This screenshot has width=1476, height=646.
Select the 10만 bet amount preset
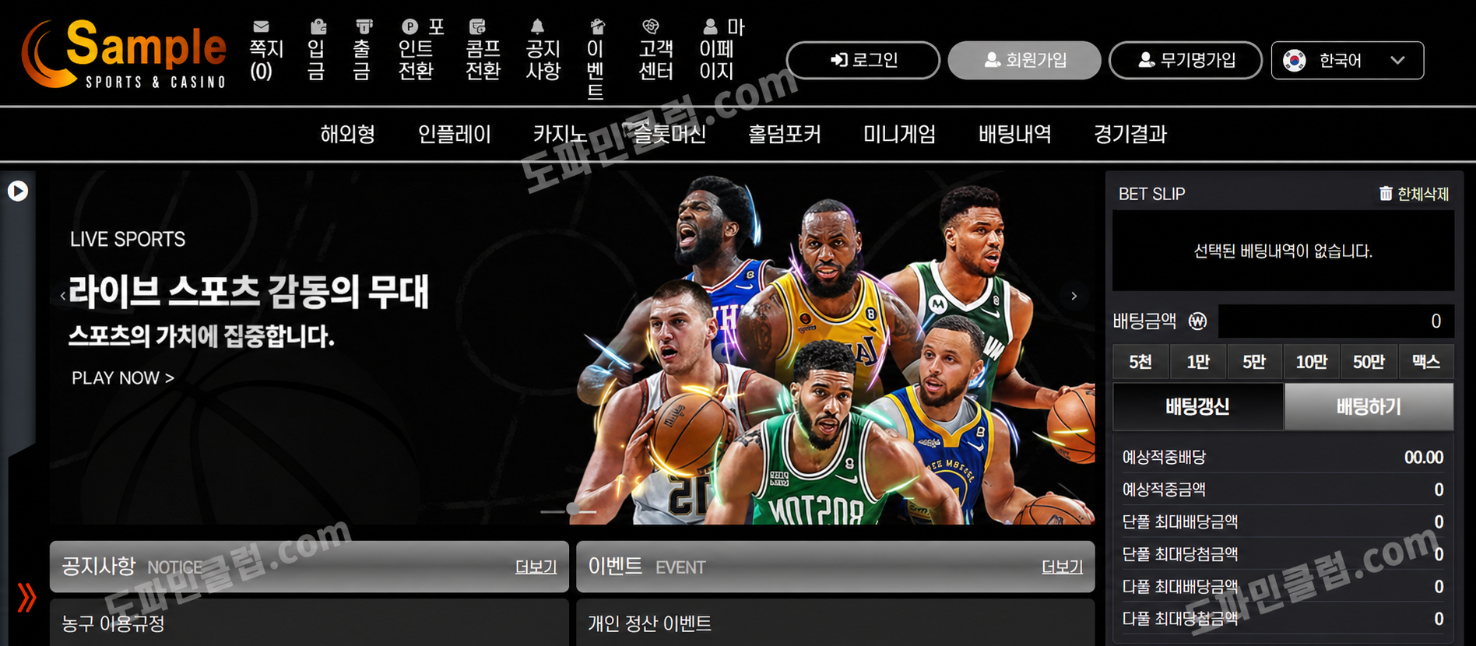coord(1311,362)
